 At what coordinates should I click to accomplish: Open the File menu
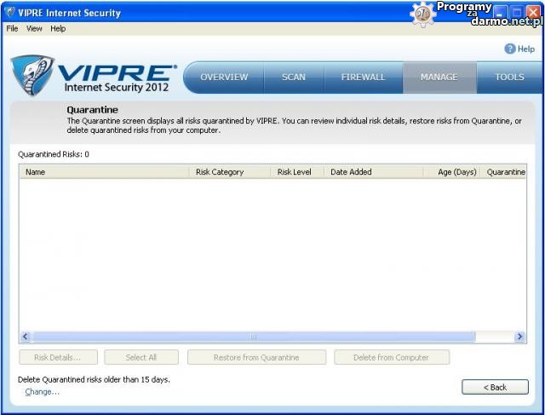[x=12, y=28]
